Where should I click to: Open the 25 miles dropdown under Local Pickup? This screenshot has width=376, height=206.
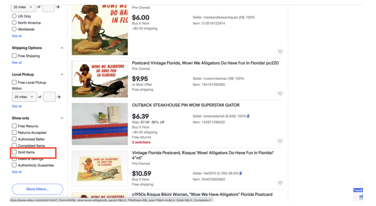pyautogui.click(x=24, y=97)
